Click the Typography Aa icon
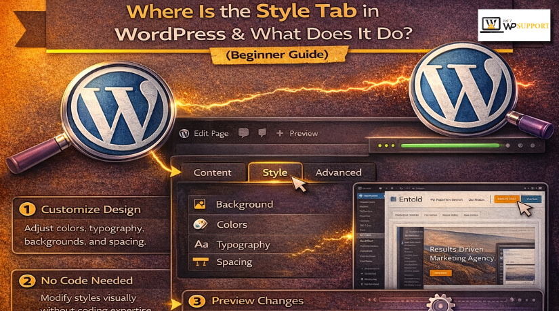Image resolution: width=559 pixels, height=311 pixels. click(201, 245)
